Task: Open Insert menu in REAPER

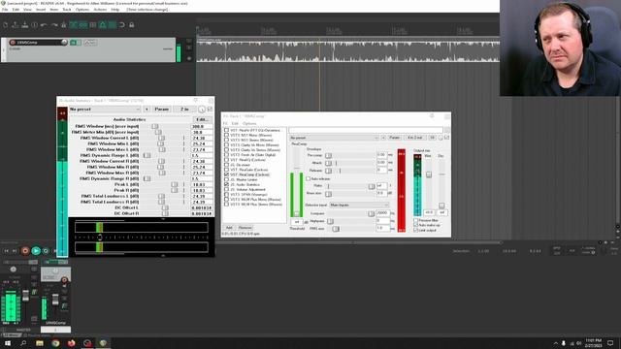Action: coord(41,10)
